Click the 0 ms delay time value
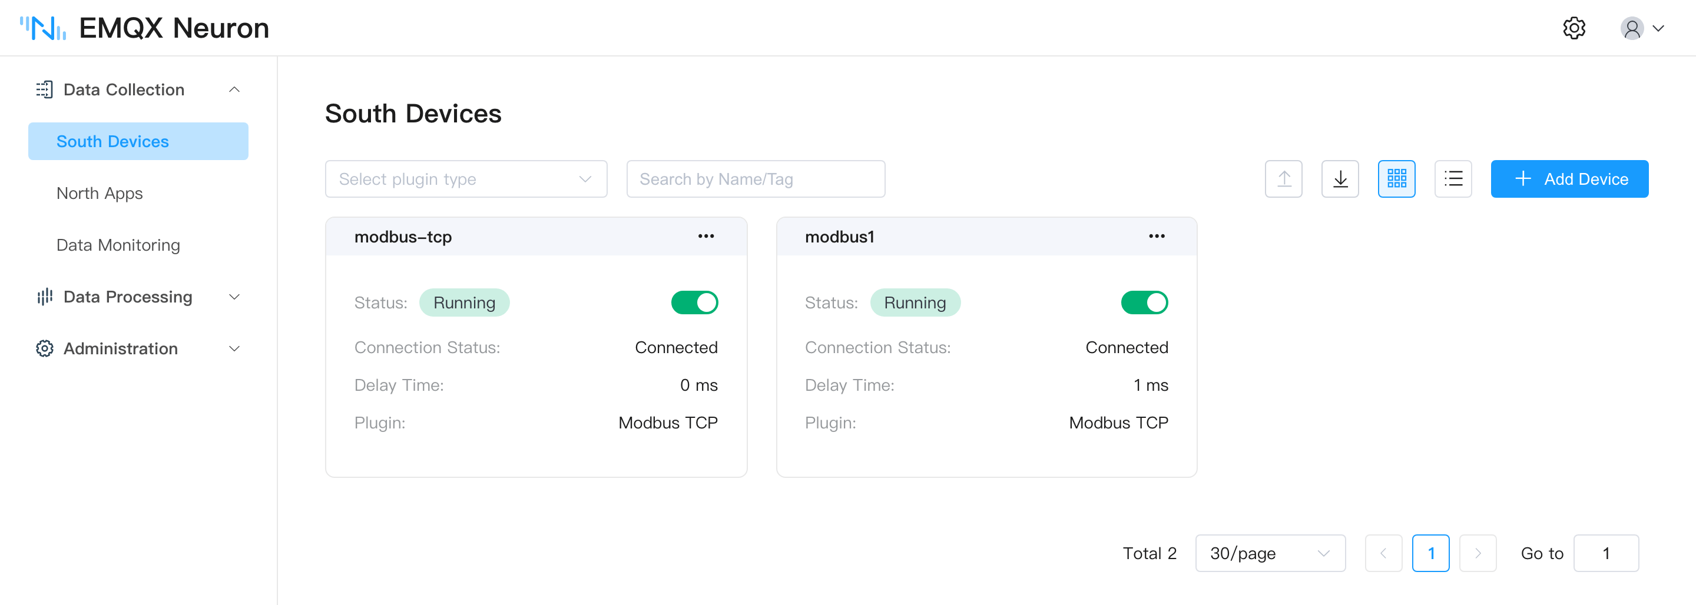This screenshot has height=605, width=1696. pyautogui.click(x=698, y=385)
